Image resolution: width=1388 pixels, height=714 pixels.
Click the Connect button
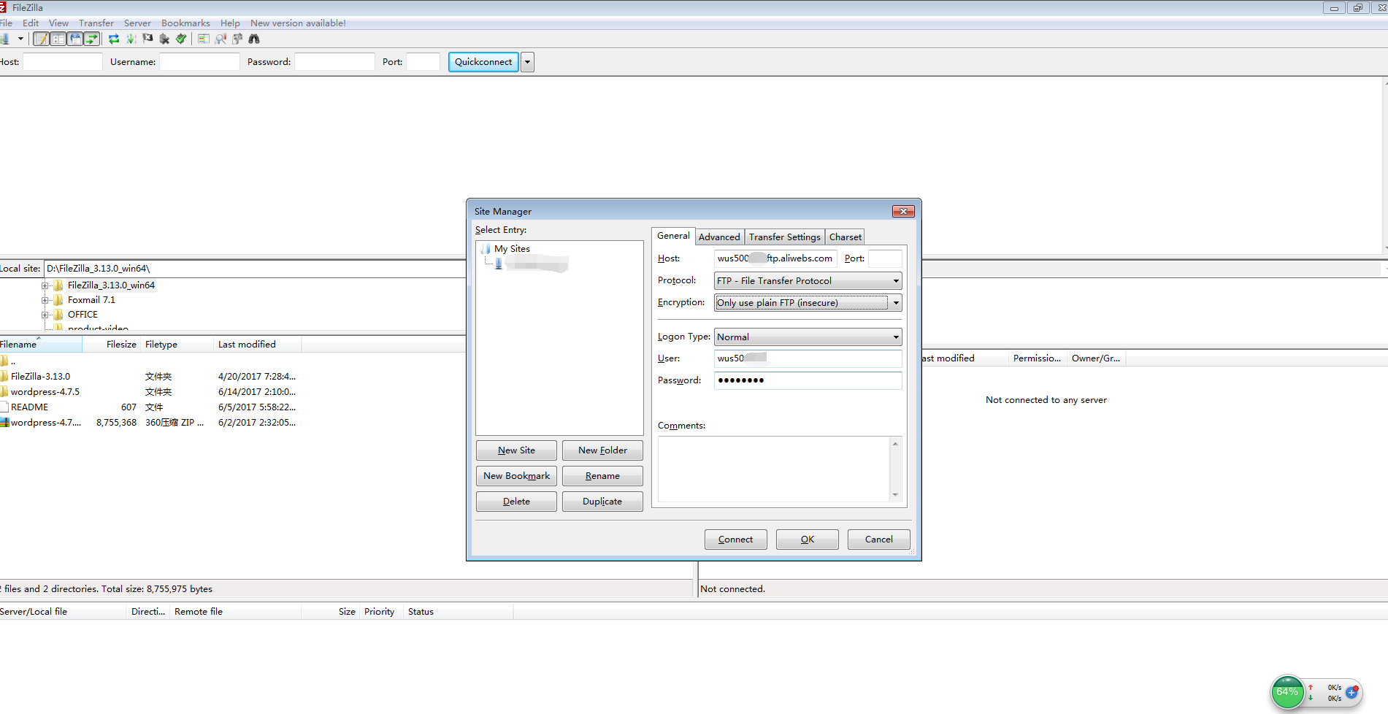pos(735,540)
